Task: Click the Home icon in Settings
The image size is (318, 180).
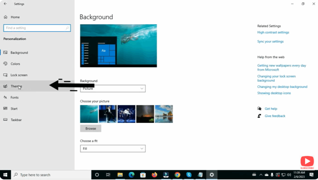Action: tap(6, 17)
